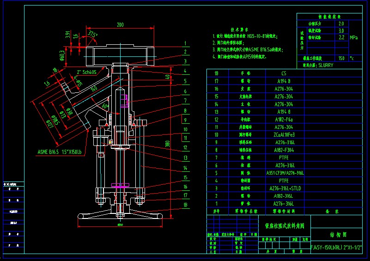Select the CS material in row 18
370x261 pixels.
click(284, 73)
